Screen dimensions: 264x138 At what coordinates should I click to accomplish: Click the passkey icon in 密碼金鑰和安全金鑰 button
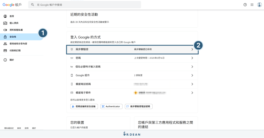[x=73, y=106]
